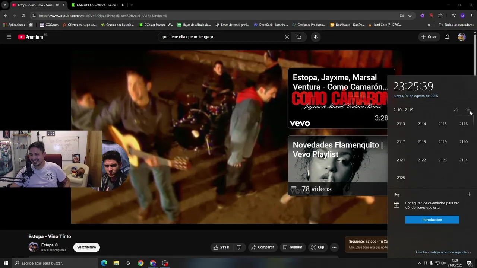Open the Chrome three-dot menu
This screenshot has width=477, height=268.
pyautogui.click(x=472, y=16)
